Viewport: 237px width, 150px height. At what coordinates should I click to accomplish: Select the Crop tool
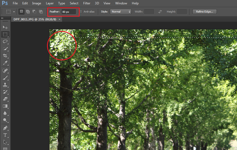tap(5, 56)
